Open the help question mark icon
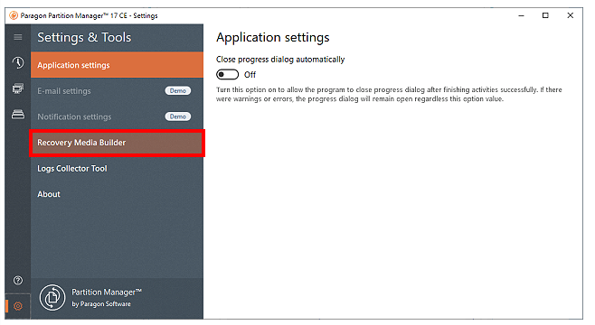 tap(18, 280)
